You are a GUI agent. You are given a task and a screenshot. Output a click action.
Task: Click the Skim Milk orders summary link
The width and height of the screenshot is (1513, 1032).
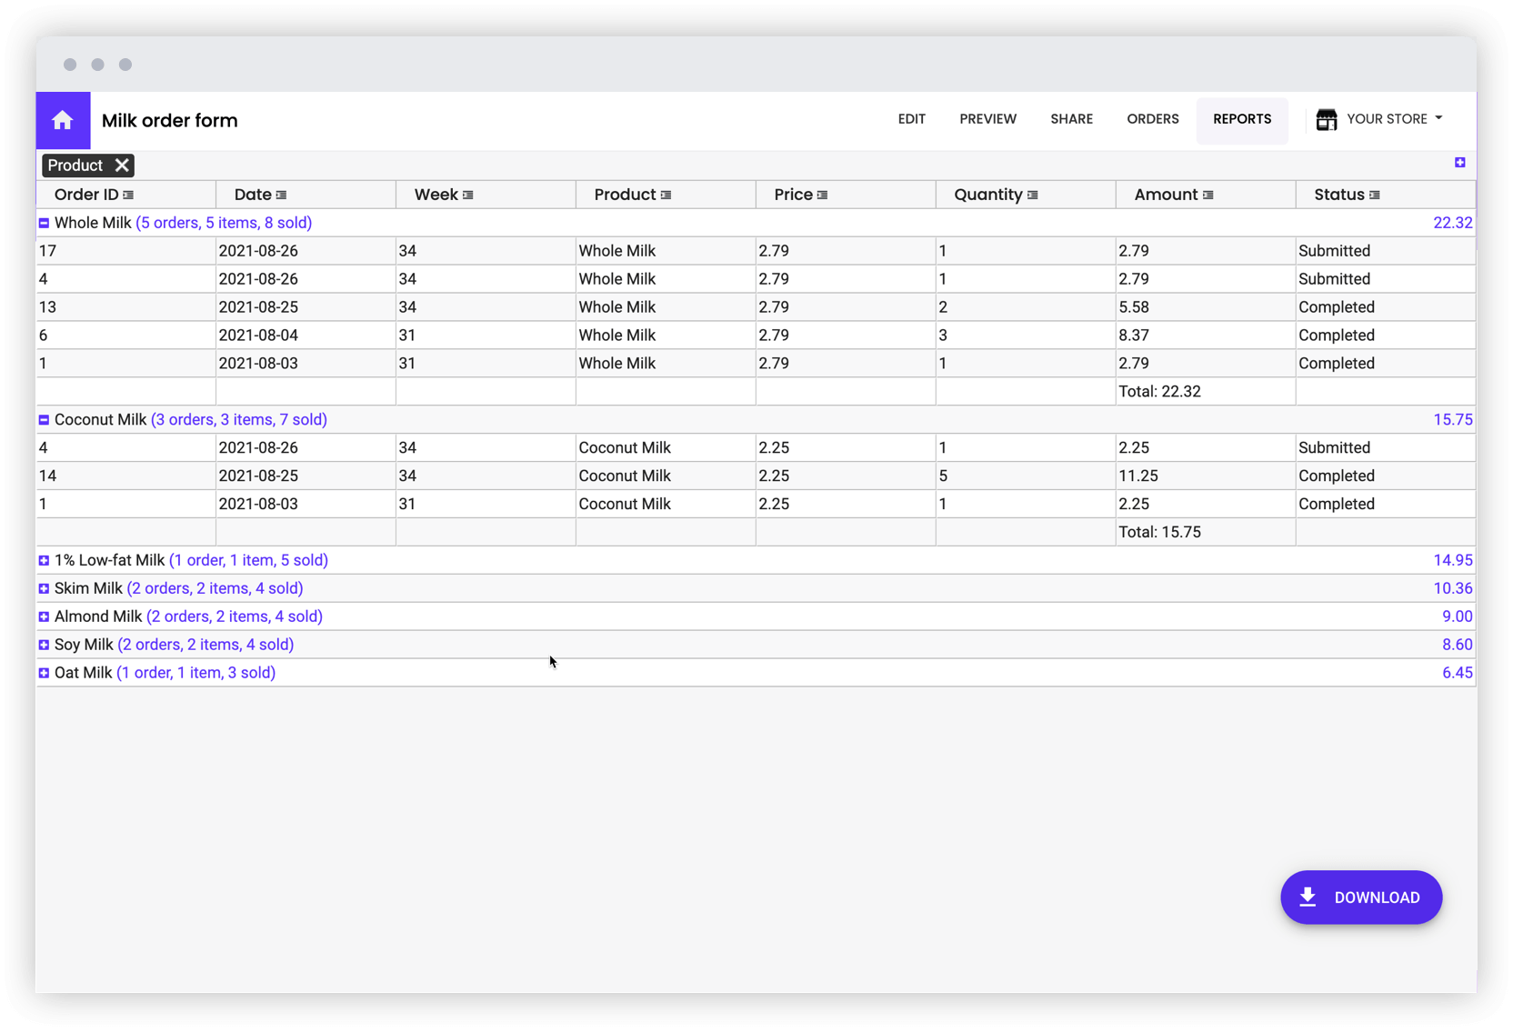pyautogui.click(x=215, y=588)
